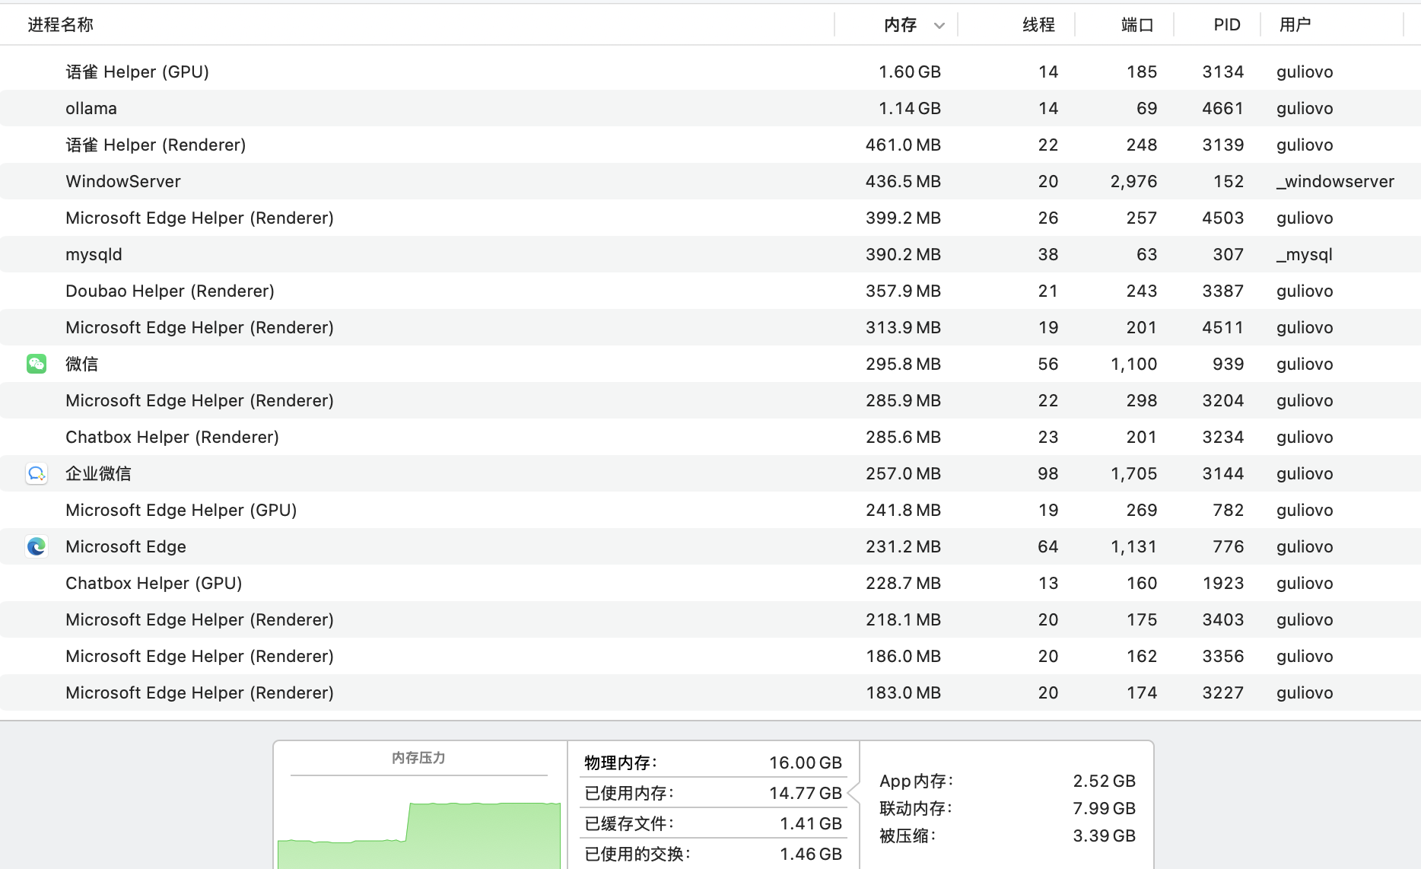Viewport: 1421px width, 869px height.
Task: Click the 436.5 MB memory value
Action: (903, 181)
